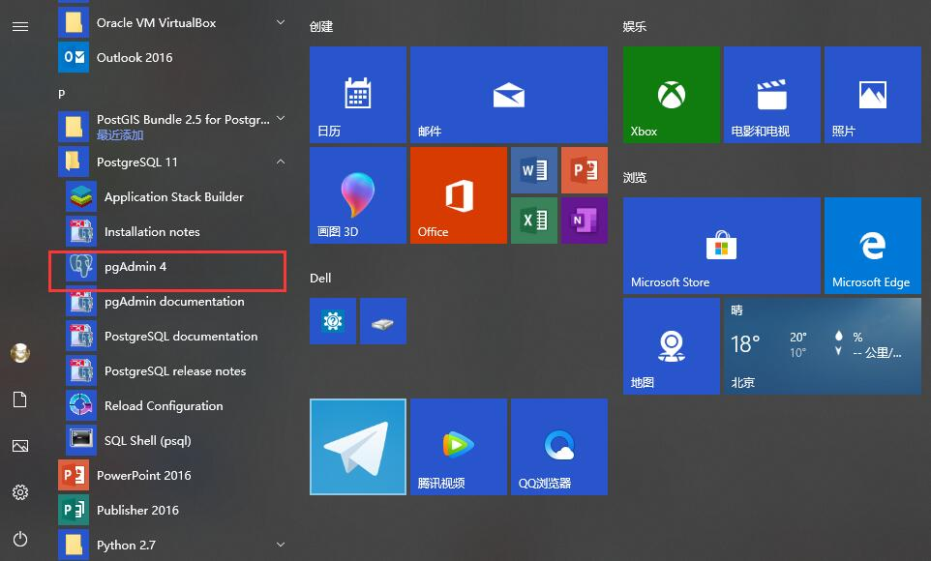This screenshot has width=931, height=561.
Task: Open the Calendar (日历) tile
Action: pos(358,95)
